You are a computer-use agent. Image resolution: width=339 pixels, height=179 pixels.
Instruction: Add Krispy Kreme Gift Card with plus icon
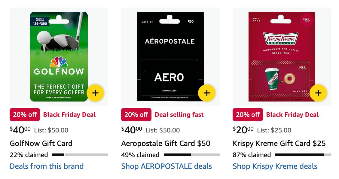tap(318, 93)
